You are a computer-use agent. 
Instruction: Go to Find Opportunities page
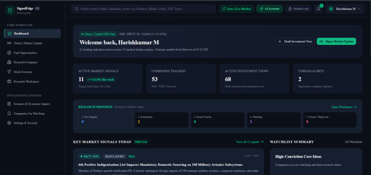32,53
